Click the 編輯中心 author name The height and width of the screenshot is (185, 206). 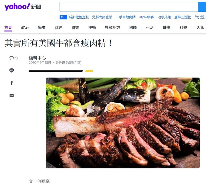(x=37, y=58)
